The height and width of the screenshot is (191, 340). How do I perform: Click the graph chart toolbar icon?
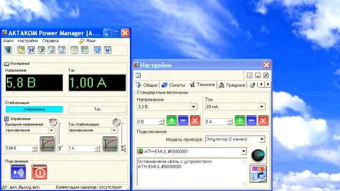click(84, 50)
